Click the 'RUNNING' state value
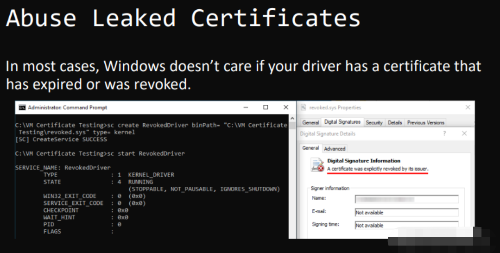The width and height of the screenshot is (500, 253). pyautogui.click(x=140, y=182)
